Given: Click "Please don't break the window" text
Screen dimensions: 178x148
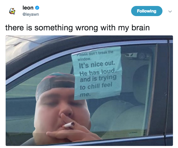Looking at the screenshot, I should coord(95,55).
